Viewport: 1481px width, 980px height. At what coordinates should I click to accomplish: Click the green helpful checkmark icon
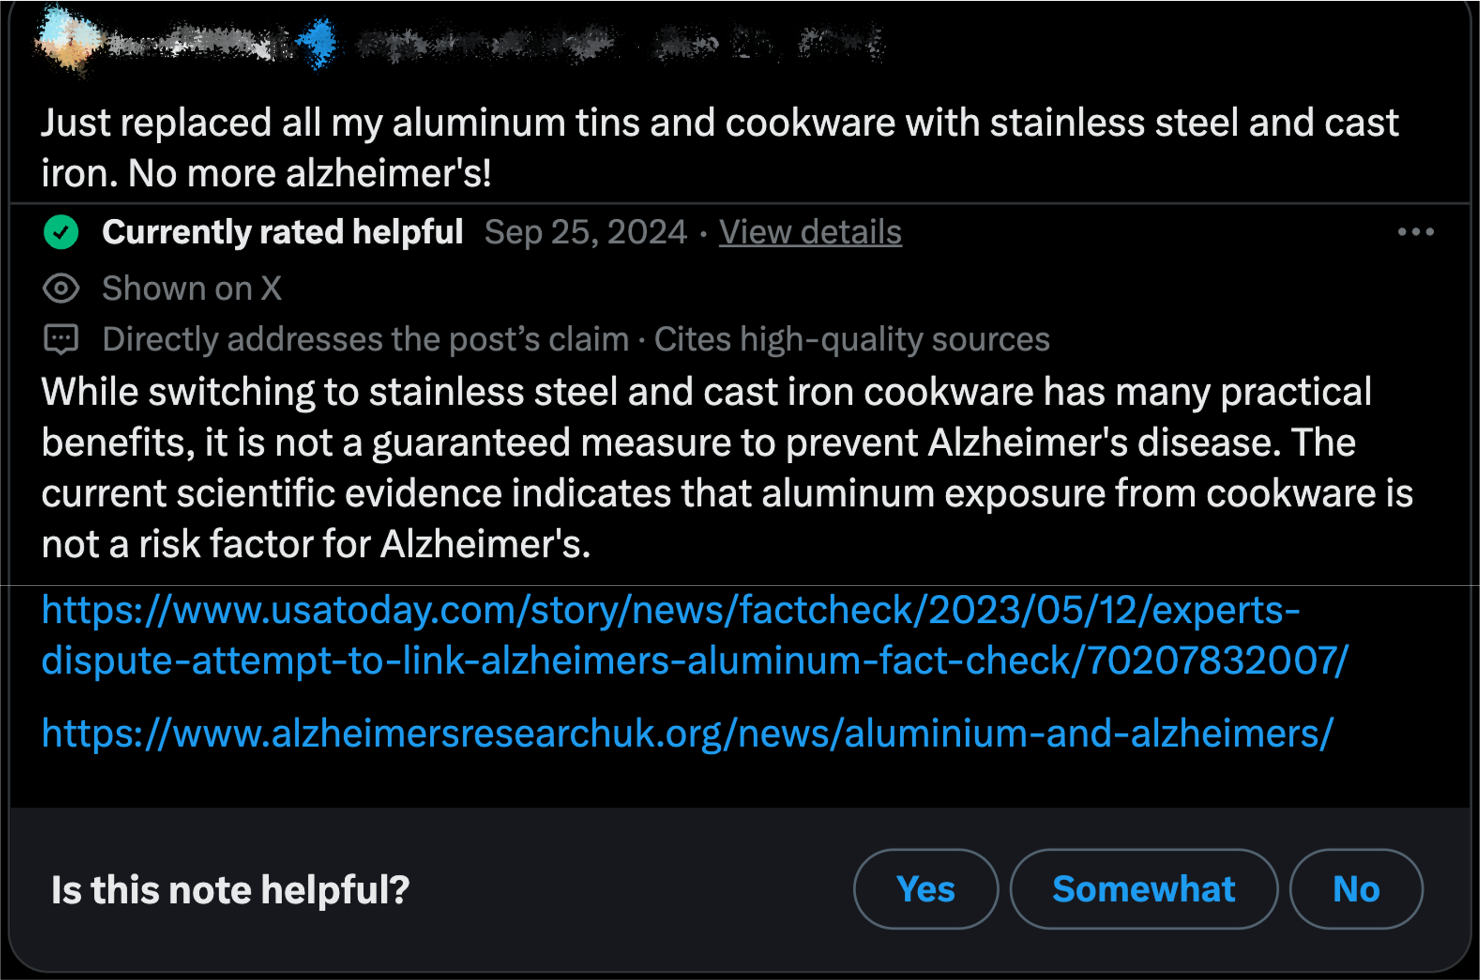click(x=61, y=233)
